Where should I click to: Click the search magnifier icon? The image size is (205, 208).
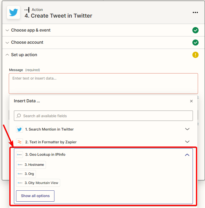[19, 116]
